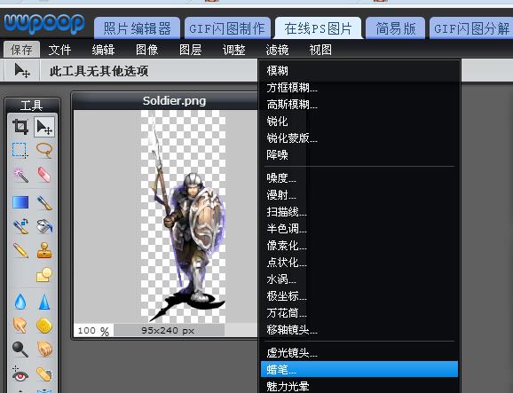
Task: Select the Pencil tool
Action: tap(20, 250)
